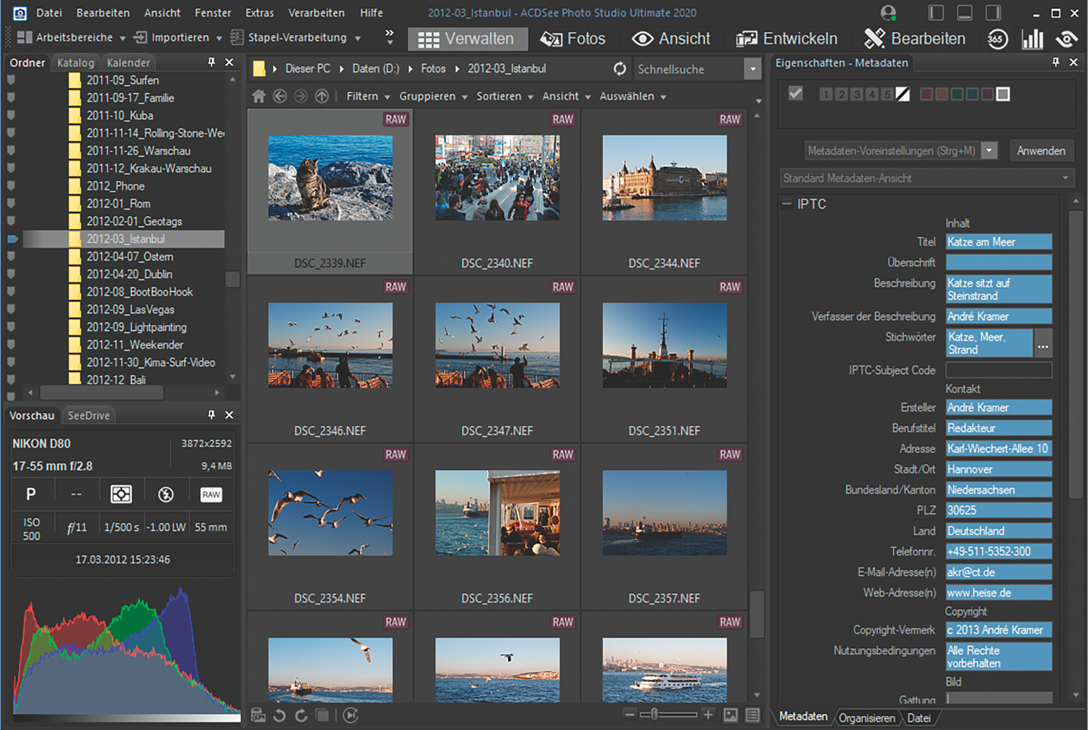Open the 365 mode icon

tap(997, 39)
